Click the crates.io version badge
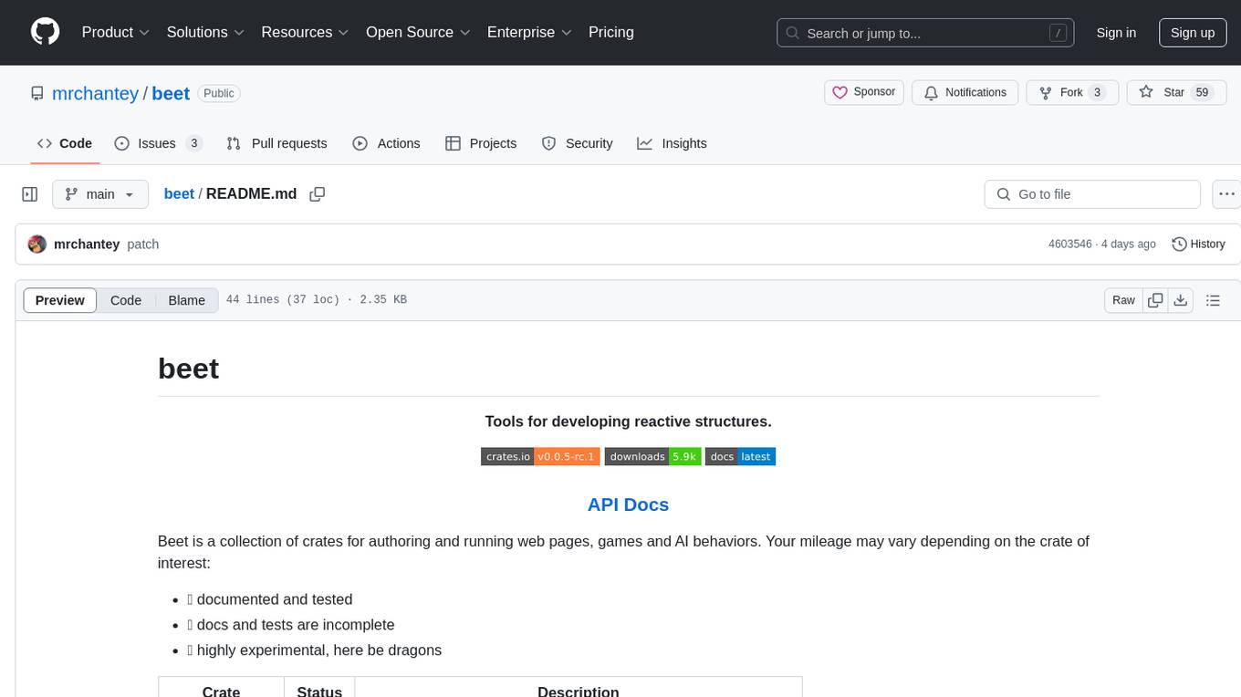1241x697 pixels. click(540, 456)
